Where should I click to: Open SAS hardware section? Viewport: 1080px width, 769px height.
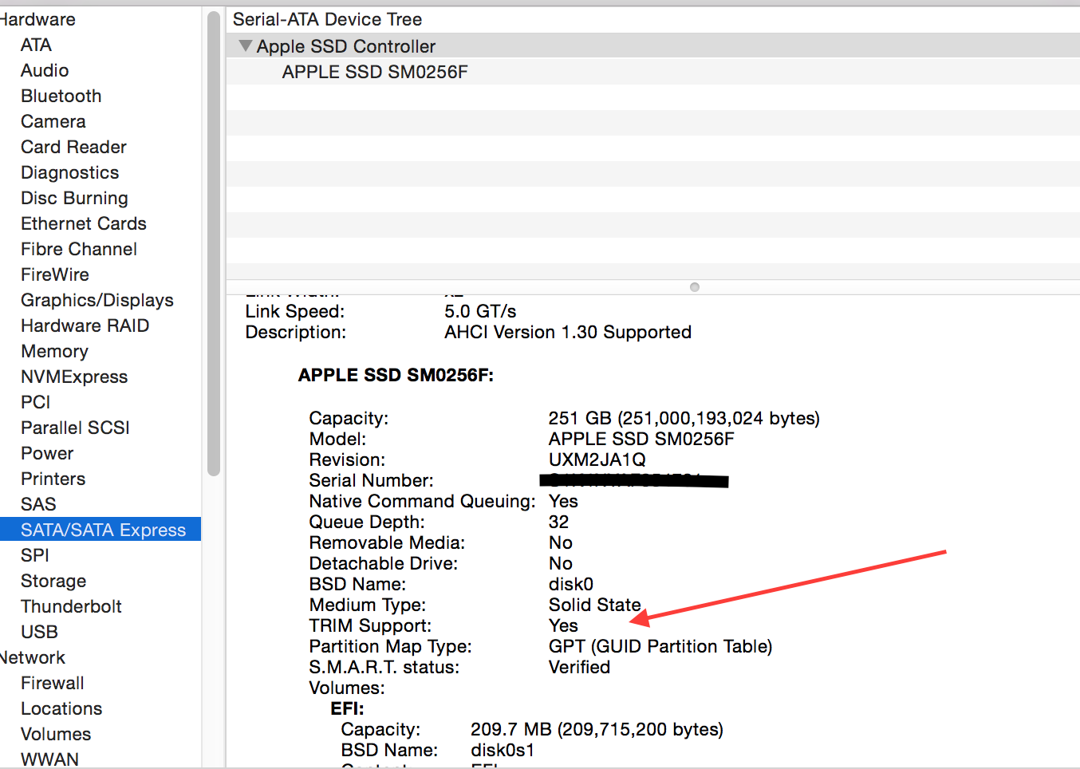click(x=38, y=504)
